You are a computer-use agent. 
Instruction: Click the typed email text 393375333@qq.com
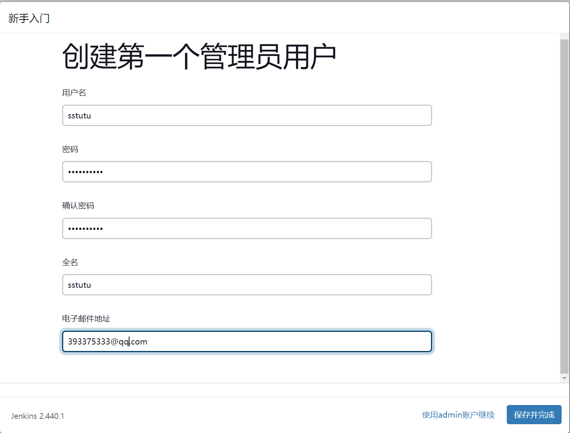tap(107, 341)
